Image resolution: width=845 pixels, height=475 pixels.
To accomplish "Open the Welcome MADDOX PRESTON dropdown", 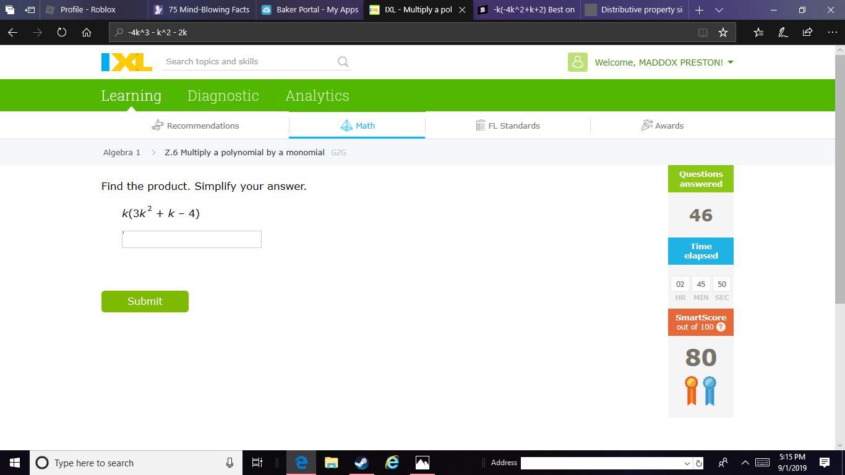I will point(664,62).
